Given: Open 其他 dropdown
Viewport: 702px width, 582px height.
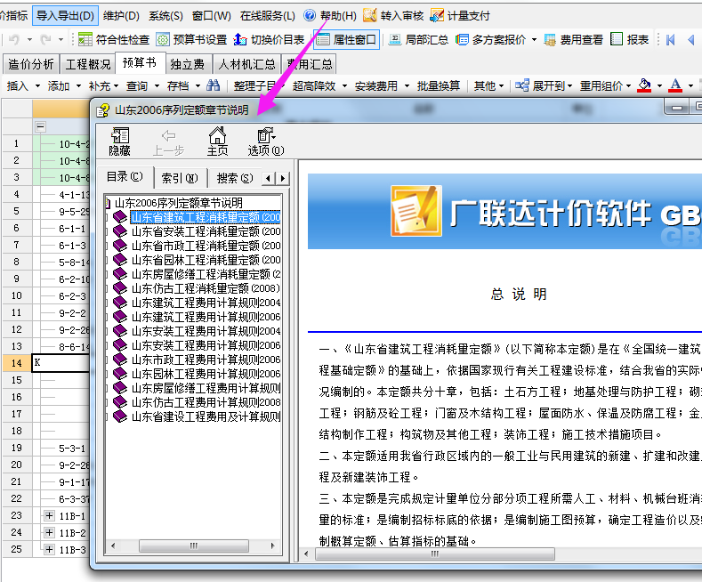Looking at the screenshot, I should 488,85.
